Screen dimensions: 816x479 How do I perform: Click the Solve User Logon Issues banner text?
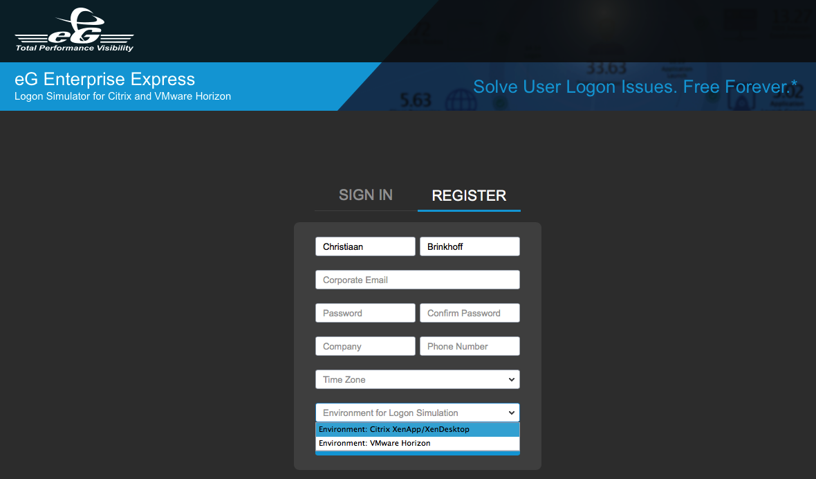pyautogui.click(x=635, y=87)
